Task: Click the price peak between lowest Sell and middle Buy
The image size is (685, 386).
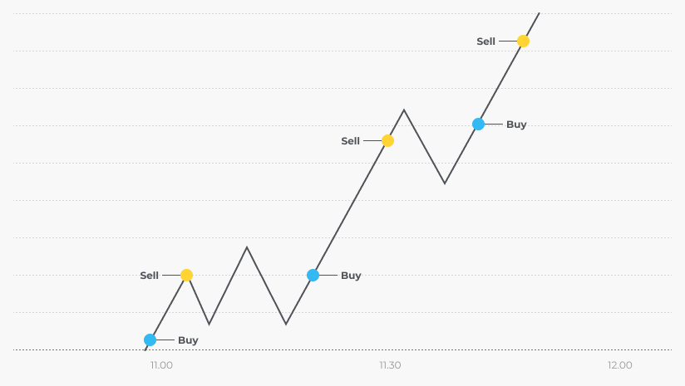Action: (x=247, y=247)
